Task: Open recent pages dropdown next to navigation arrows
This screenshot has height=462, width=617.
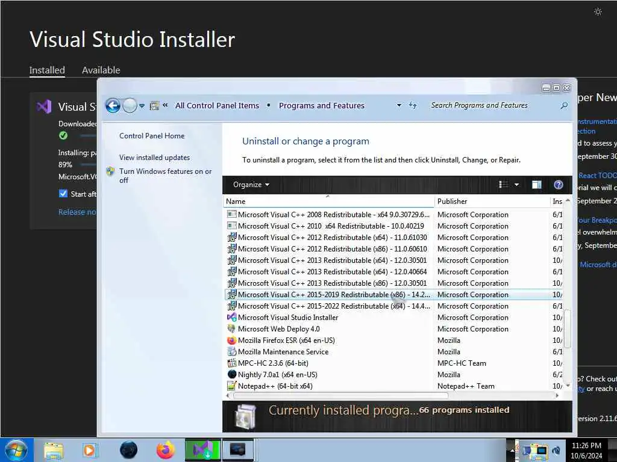Action: pos(142,106)
